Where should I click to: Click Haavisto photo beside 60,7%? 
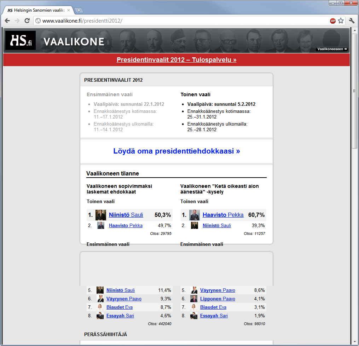pyautogui.click(x=195, y=215)
